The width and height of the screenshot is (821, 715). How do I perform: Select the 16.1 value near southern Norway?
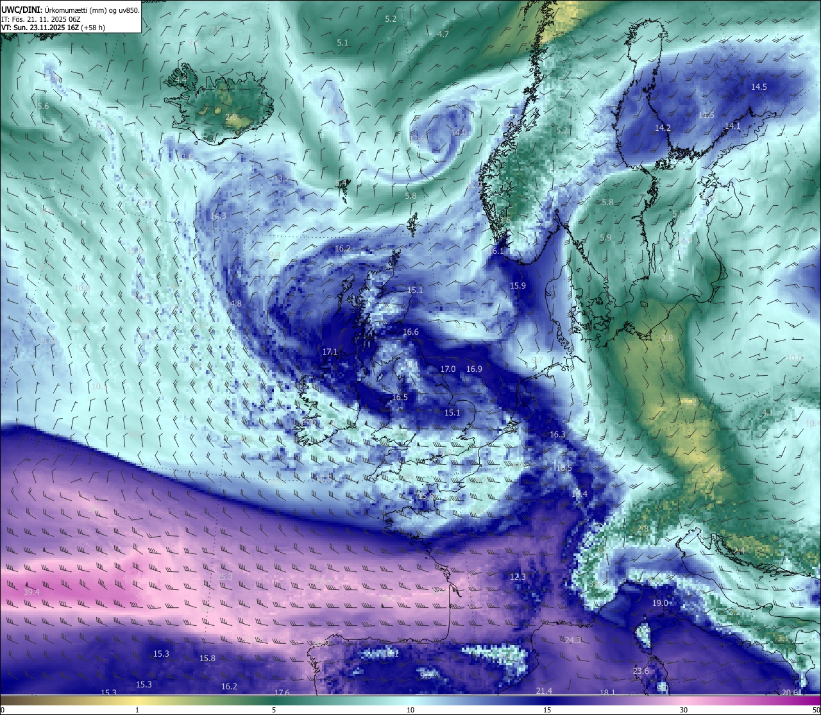coord(496,251)
